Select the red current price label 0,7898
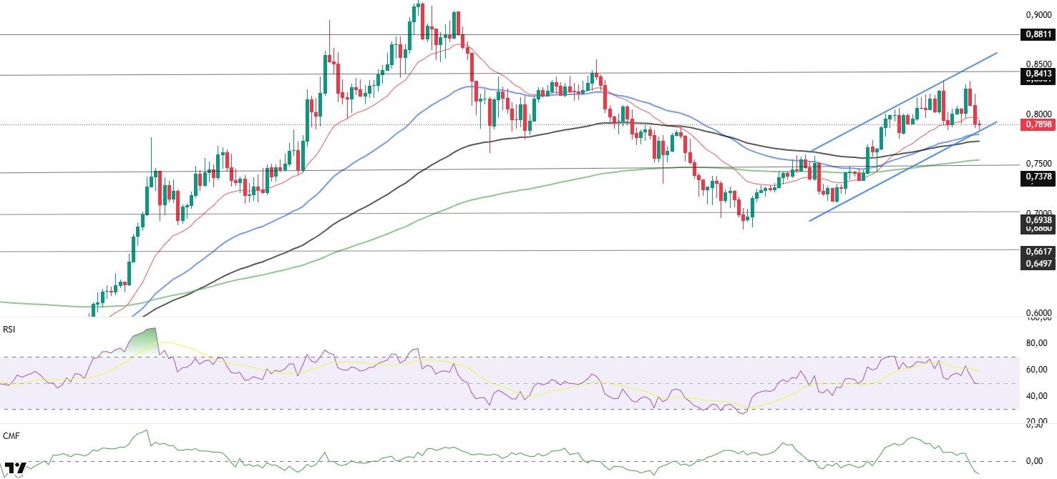1057x479 pixels. coord(1037,125)
